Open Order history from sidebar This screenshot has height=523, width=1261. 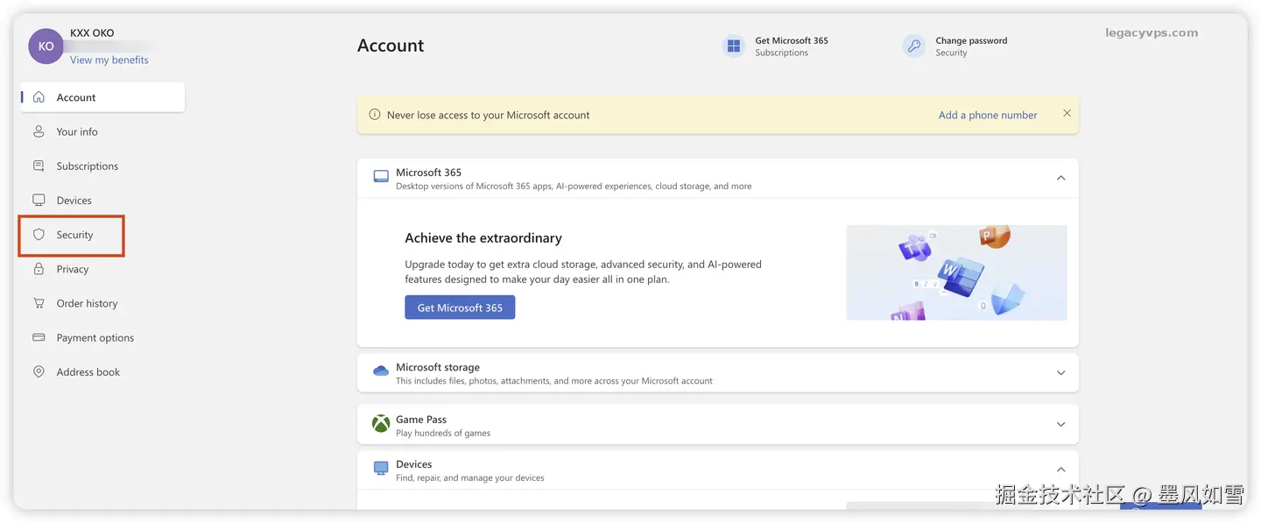[x=87, y=304]
